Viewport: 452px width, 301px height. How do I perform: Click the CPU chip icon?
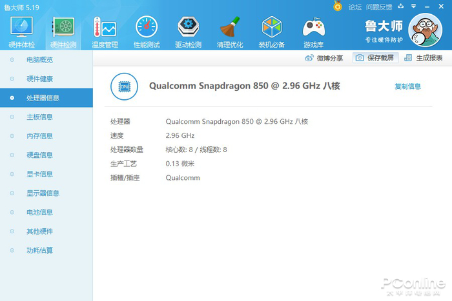tap(124, 86)
